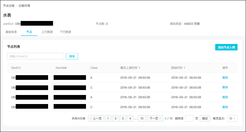
Task: Click the DevAddr column header
Action: click(61, 68)
